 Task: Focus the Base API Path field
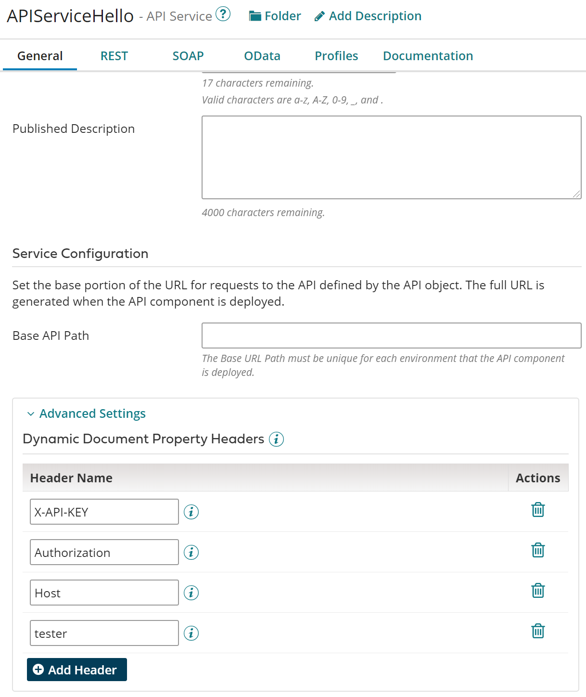tap(391, 336)
